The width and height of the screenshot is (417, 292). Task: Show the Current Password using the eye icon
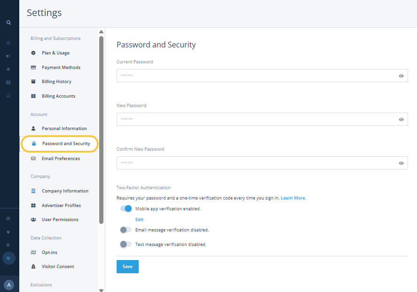pos(401,76)
